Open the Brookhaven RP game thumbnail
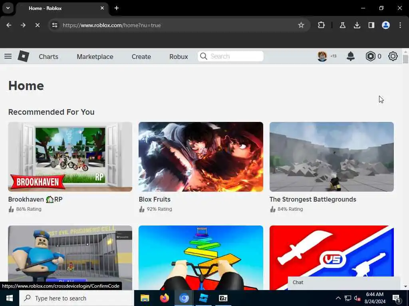The width and height of the screenshot is (409, 306). pos(70,157)
